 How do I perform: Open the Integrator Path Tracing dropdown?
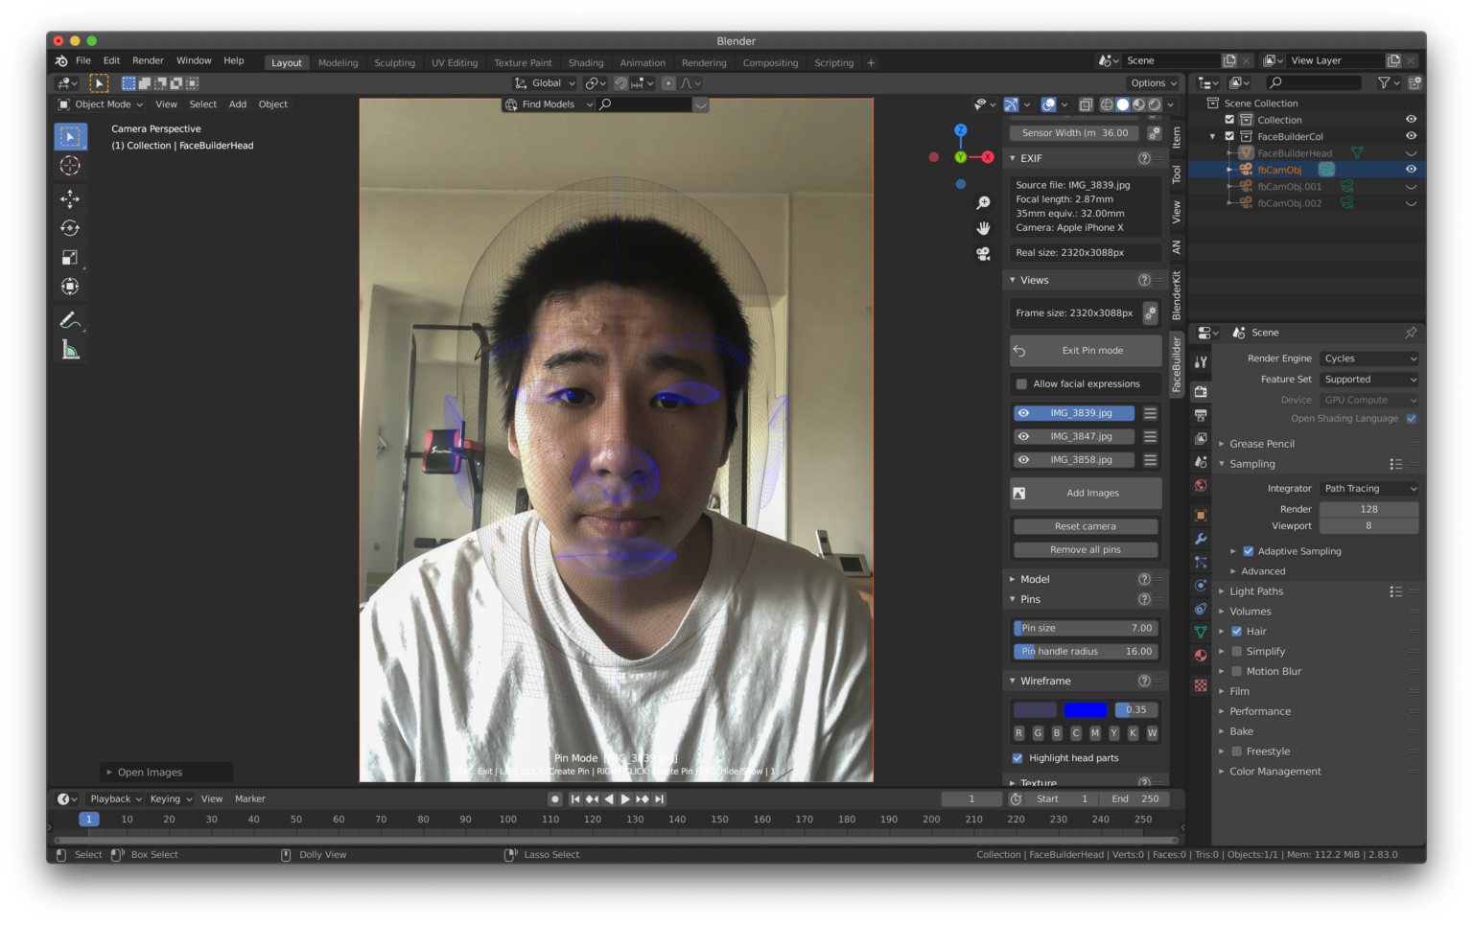tap(1368, 489)
